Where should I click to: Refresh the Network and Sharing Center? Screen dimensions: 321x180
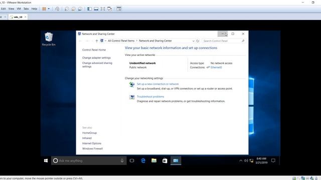(198, 41)
